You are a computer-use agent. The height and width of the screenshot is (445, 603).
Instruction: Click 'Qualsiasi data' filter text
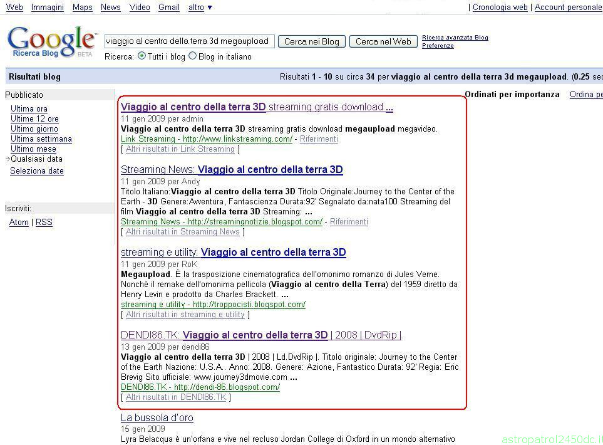click(x=36, y=159)
